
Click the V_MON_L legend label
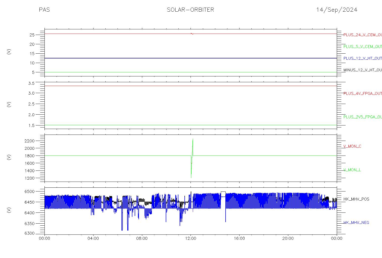pos(352,170)
